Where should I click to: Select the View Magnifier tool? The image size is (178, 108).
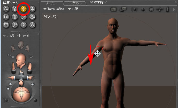pyautogui.click(x=15, y=25)
